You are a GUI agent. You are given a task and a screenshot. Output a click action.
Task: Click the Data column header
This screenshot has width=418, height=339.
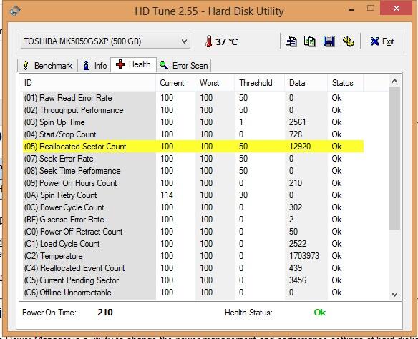[306, 83]
